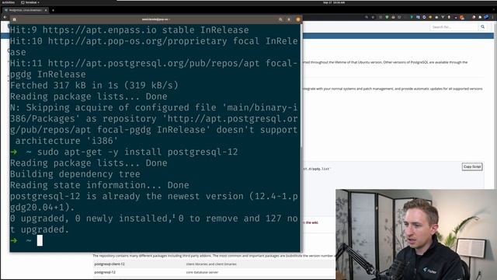This screenshot has height=280, width=497.
Task: Click 'Reading state information... Done' line
Action: coord(99,185)
